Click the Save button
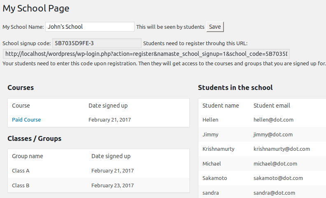326x198 pixels. pos(215,27)
